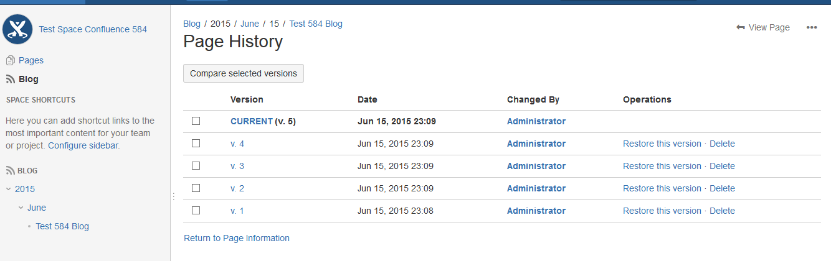Click the Blog RSS icon in the sidebar

click(10, 79)
